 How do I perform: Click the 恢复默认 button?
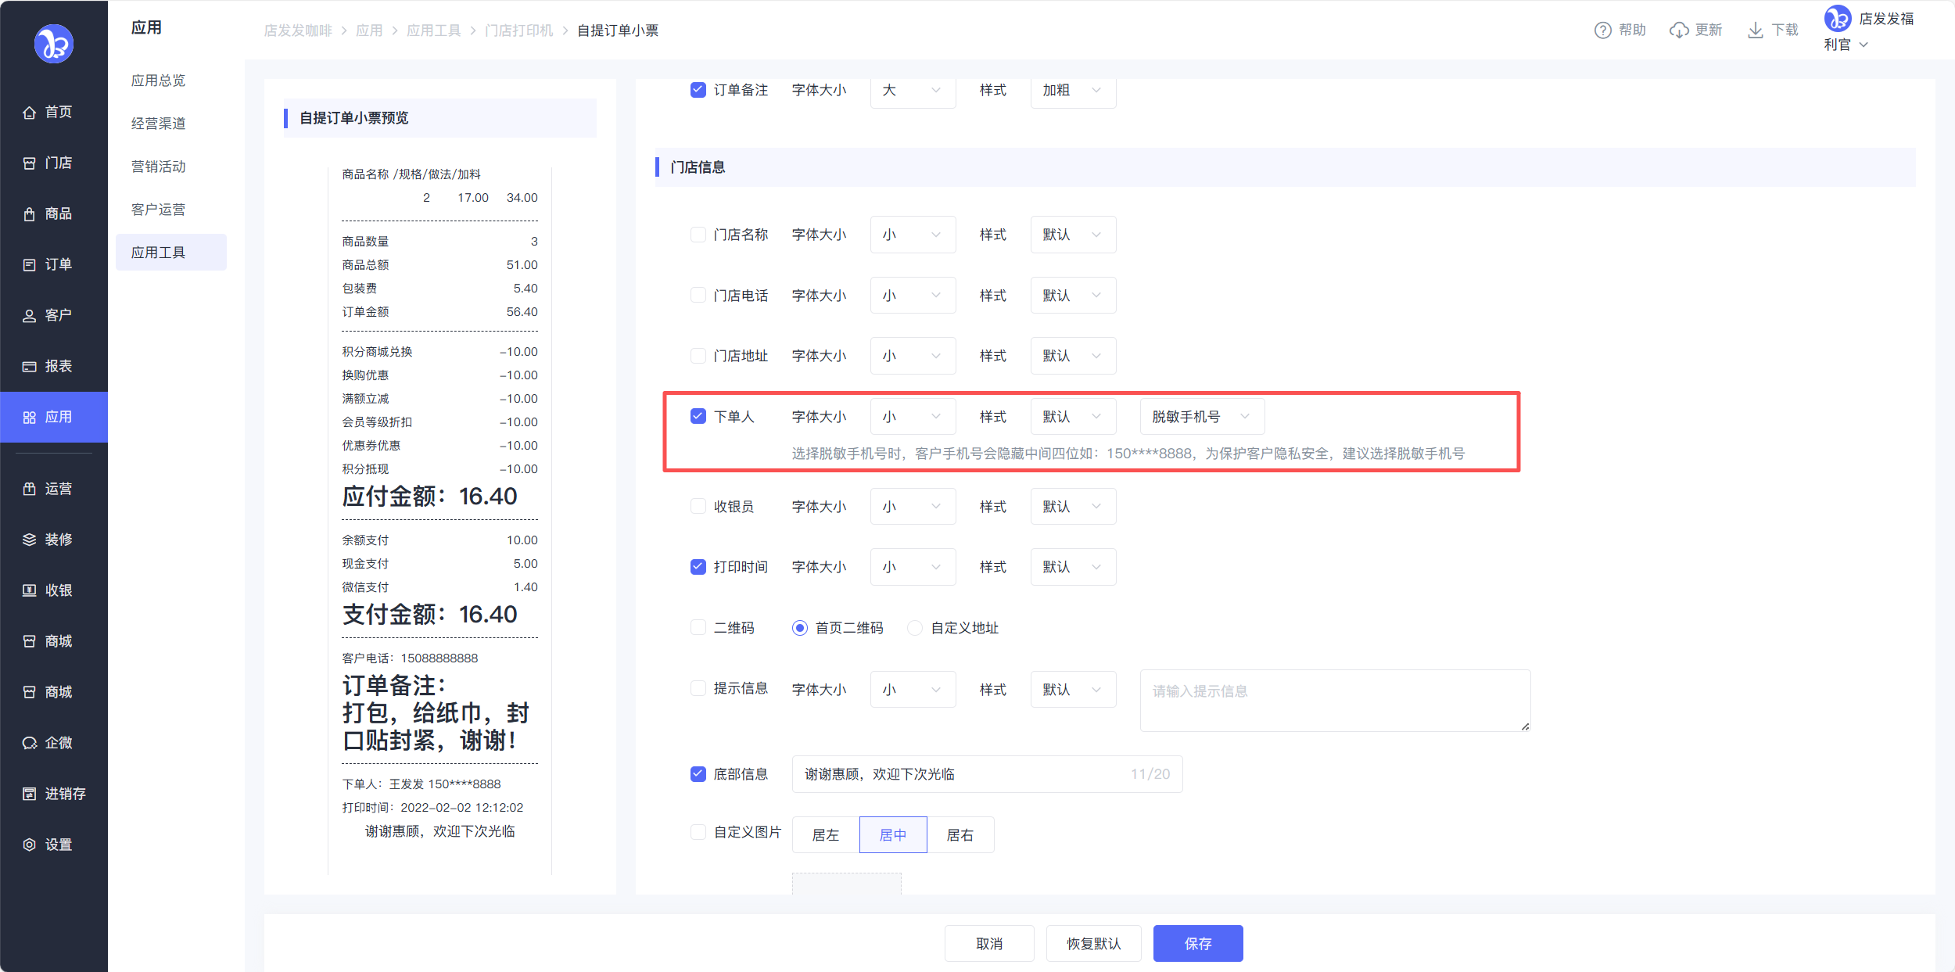point(1093,944)
